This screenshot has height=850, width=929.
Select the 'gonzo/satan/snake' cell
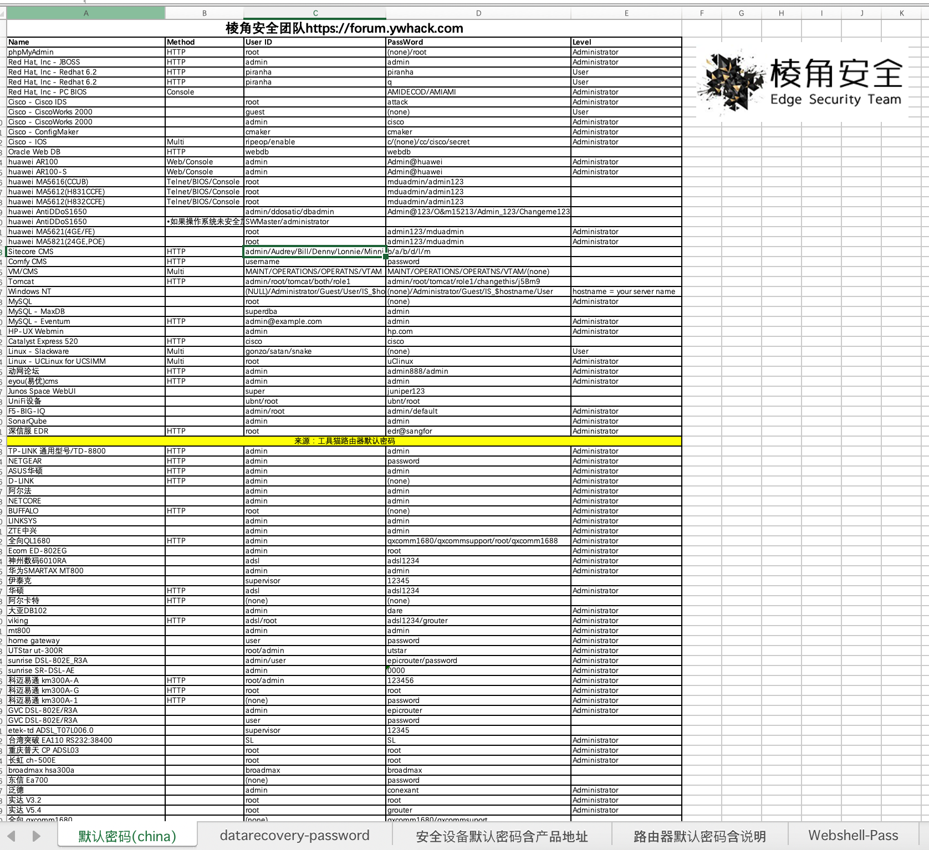click(x=315, y=351)
